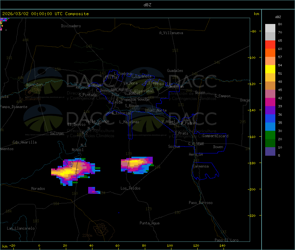Click the 'G_Campos' label
The width and height of the screenshot is (295, 250).
click(x=223, y=96)
